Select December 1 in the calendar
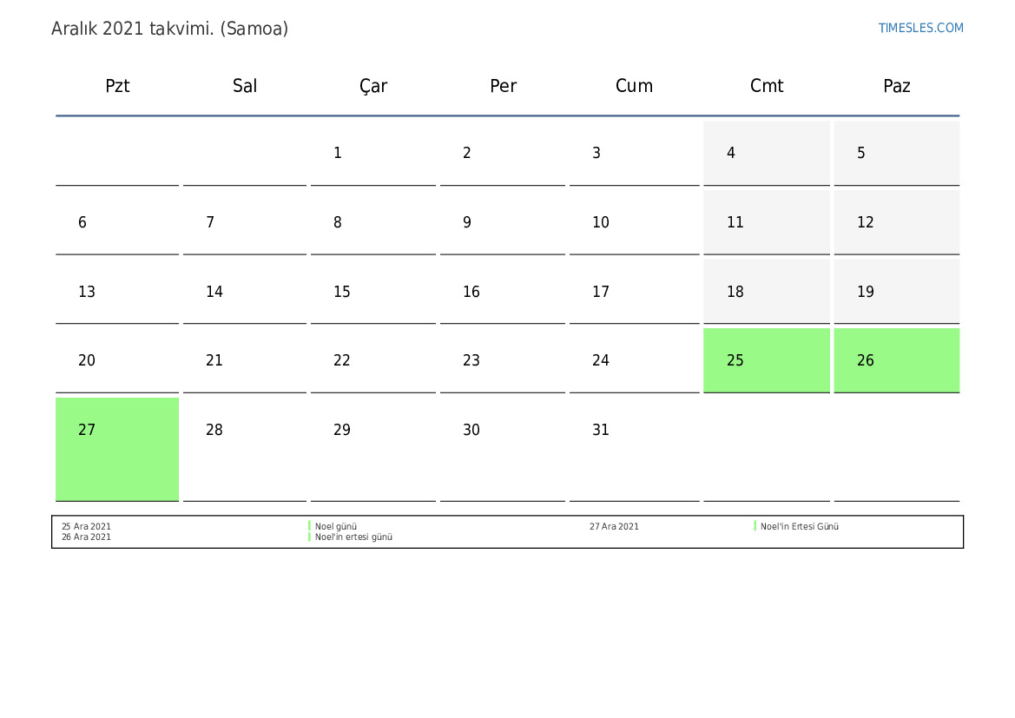This screenshot has height=718, width=1015. [338, 153]
